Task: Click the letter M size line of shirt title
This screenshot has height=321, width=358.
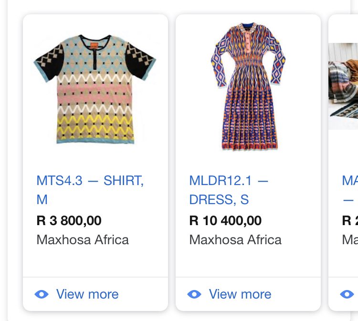Action: coord(42,200)
